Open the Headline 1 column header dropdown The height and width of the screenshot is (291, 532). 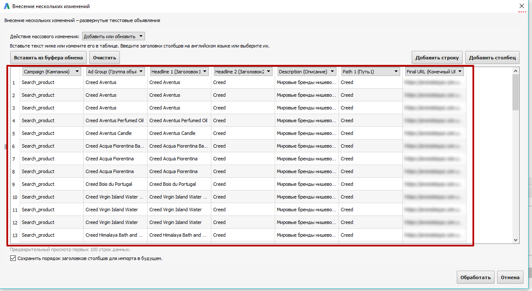click(x=179, y=72)
